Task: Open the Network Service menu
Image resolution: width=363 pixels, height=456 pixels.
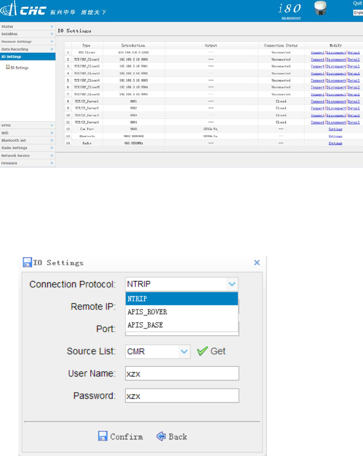Action: pos(28,156)
